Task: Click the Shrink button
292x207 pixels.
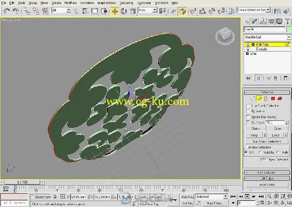Action: [255, 129]
